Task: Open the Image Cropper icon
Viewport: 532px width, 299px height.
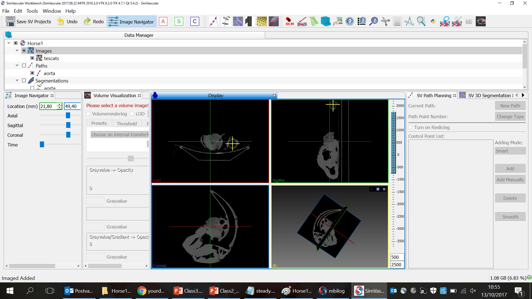Action: [x=338, y=21]
